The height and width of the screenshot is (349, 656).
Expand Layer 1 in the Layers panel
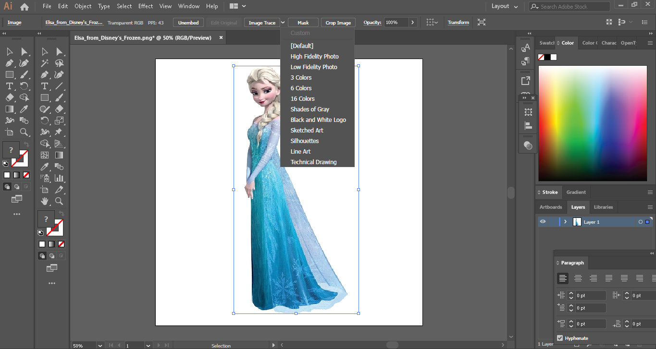point(565,222)
